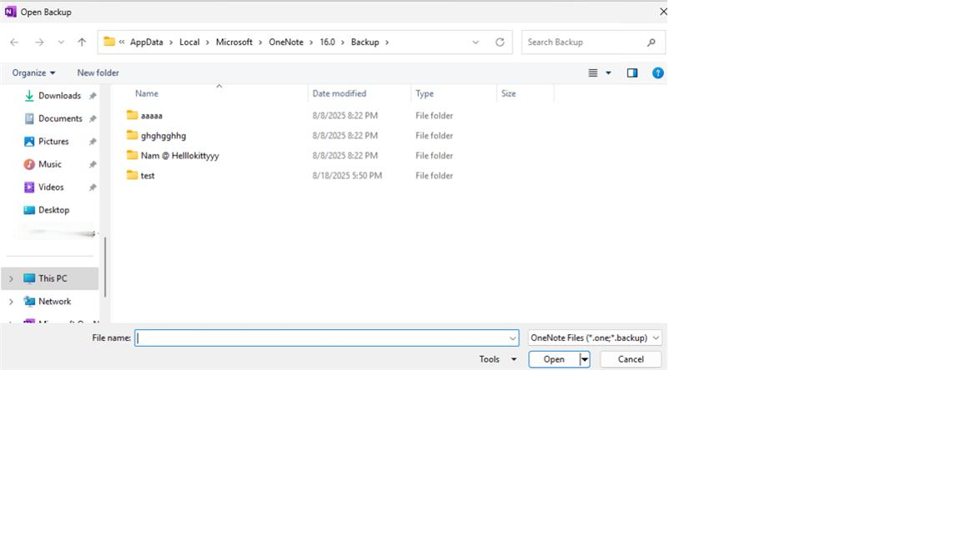Viewport: 961px width, 540px height.
Task: Open the OneNote Files type filter
Action: coord(595,338)
